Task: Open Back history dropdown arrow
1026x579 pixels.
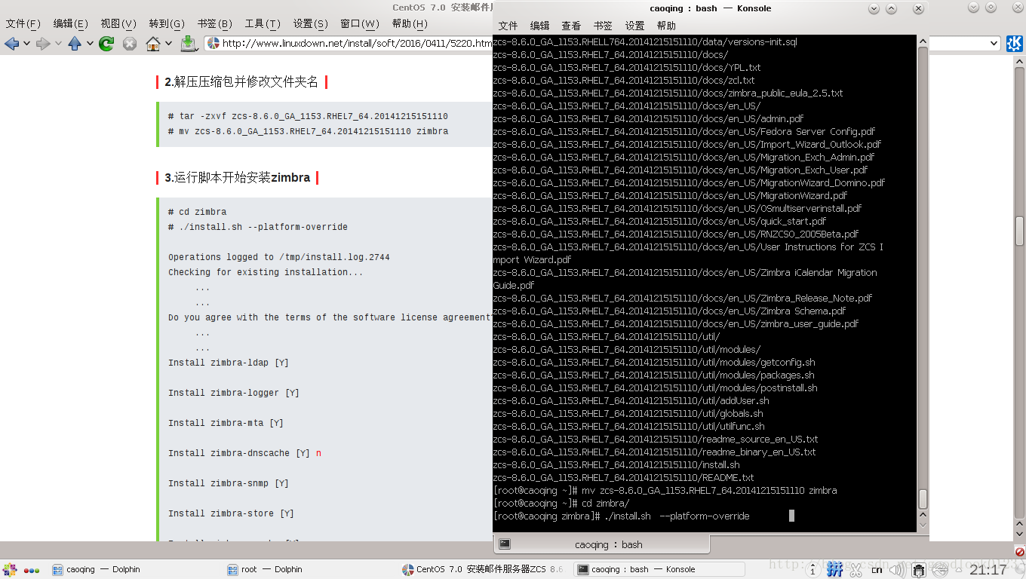Action: [26, 44]
